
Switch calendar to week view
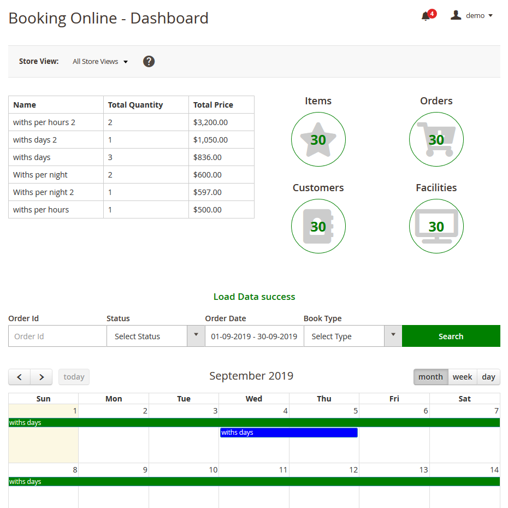point(462,377)
